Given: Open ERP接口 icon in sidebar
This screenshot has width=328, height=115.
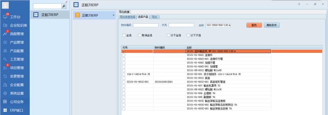Looking at the screenshot, I should (x=5, y=110).
